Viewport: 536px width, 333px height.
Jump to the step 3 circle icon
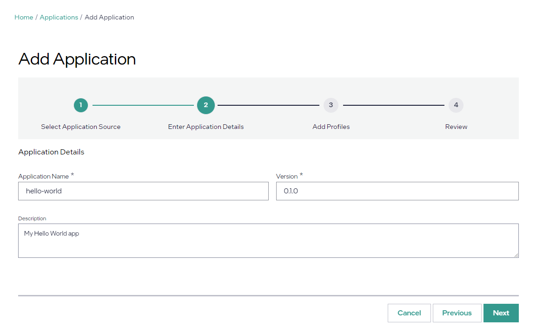click(331, 105)
